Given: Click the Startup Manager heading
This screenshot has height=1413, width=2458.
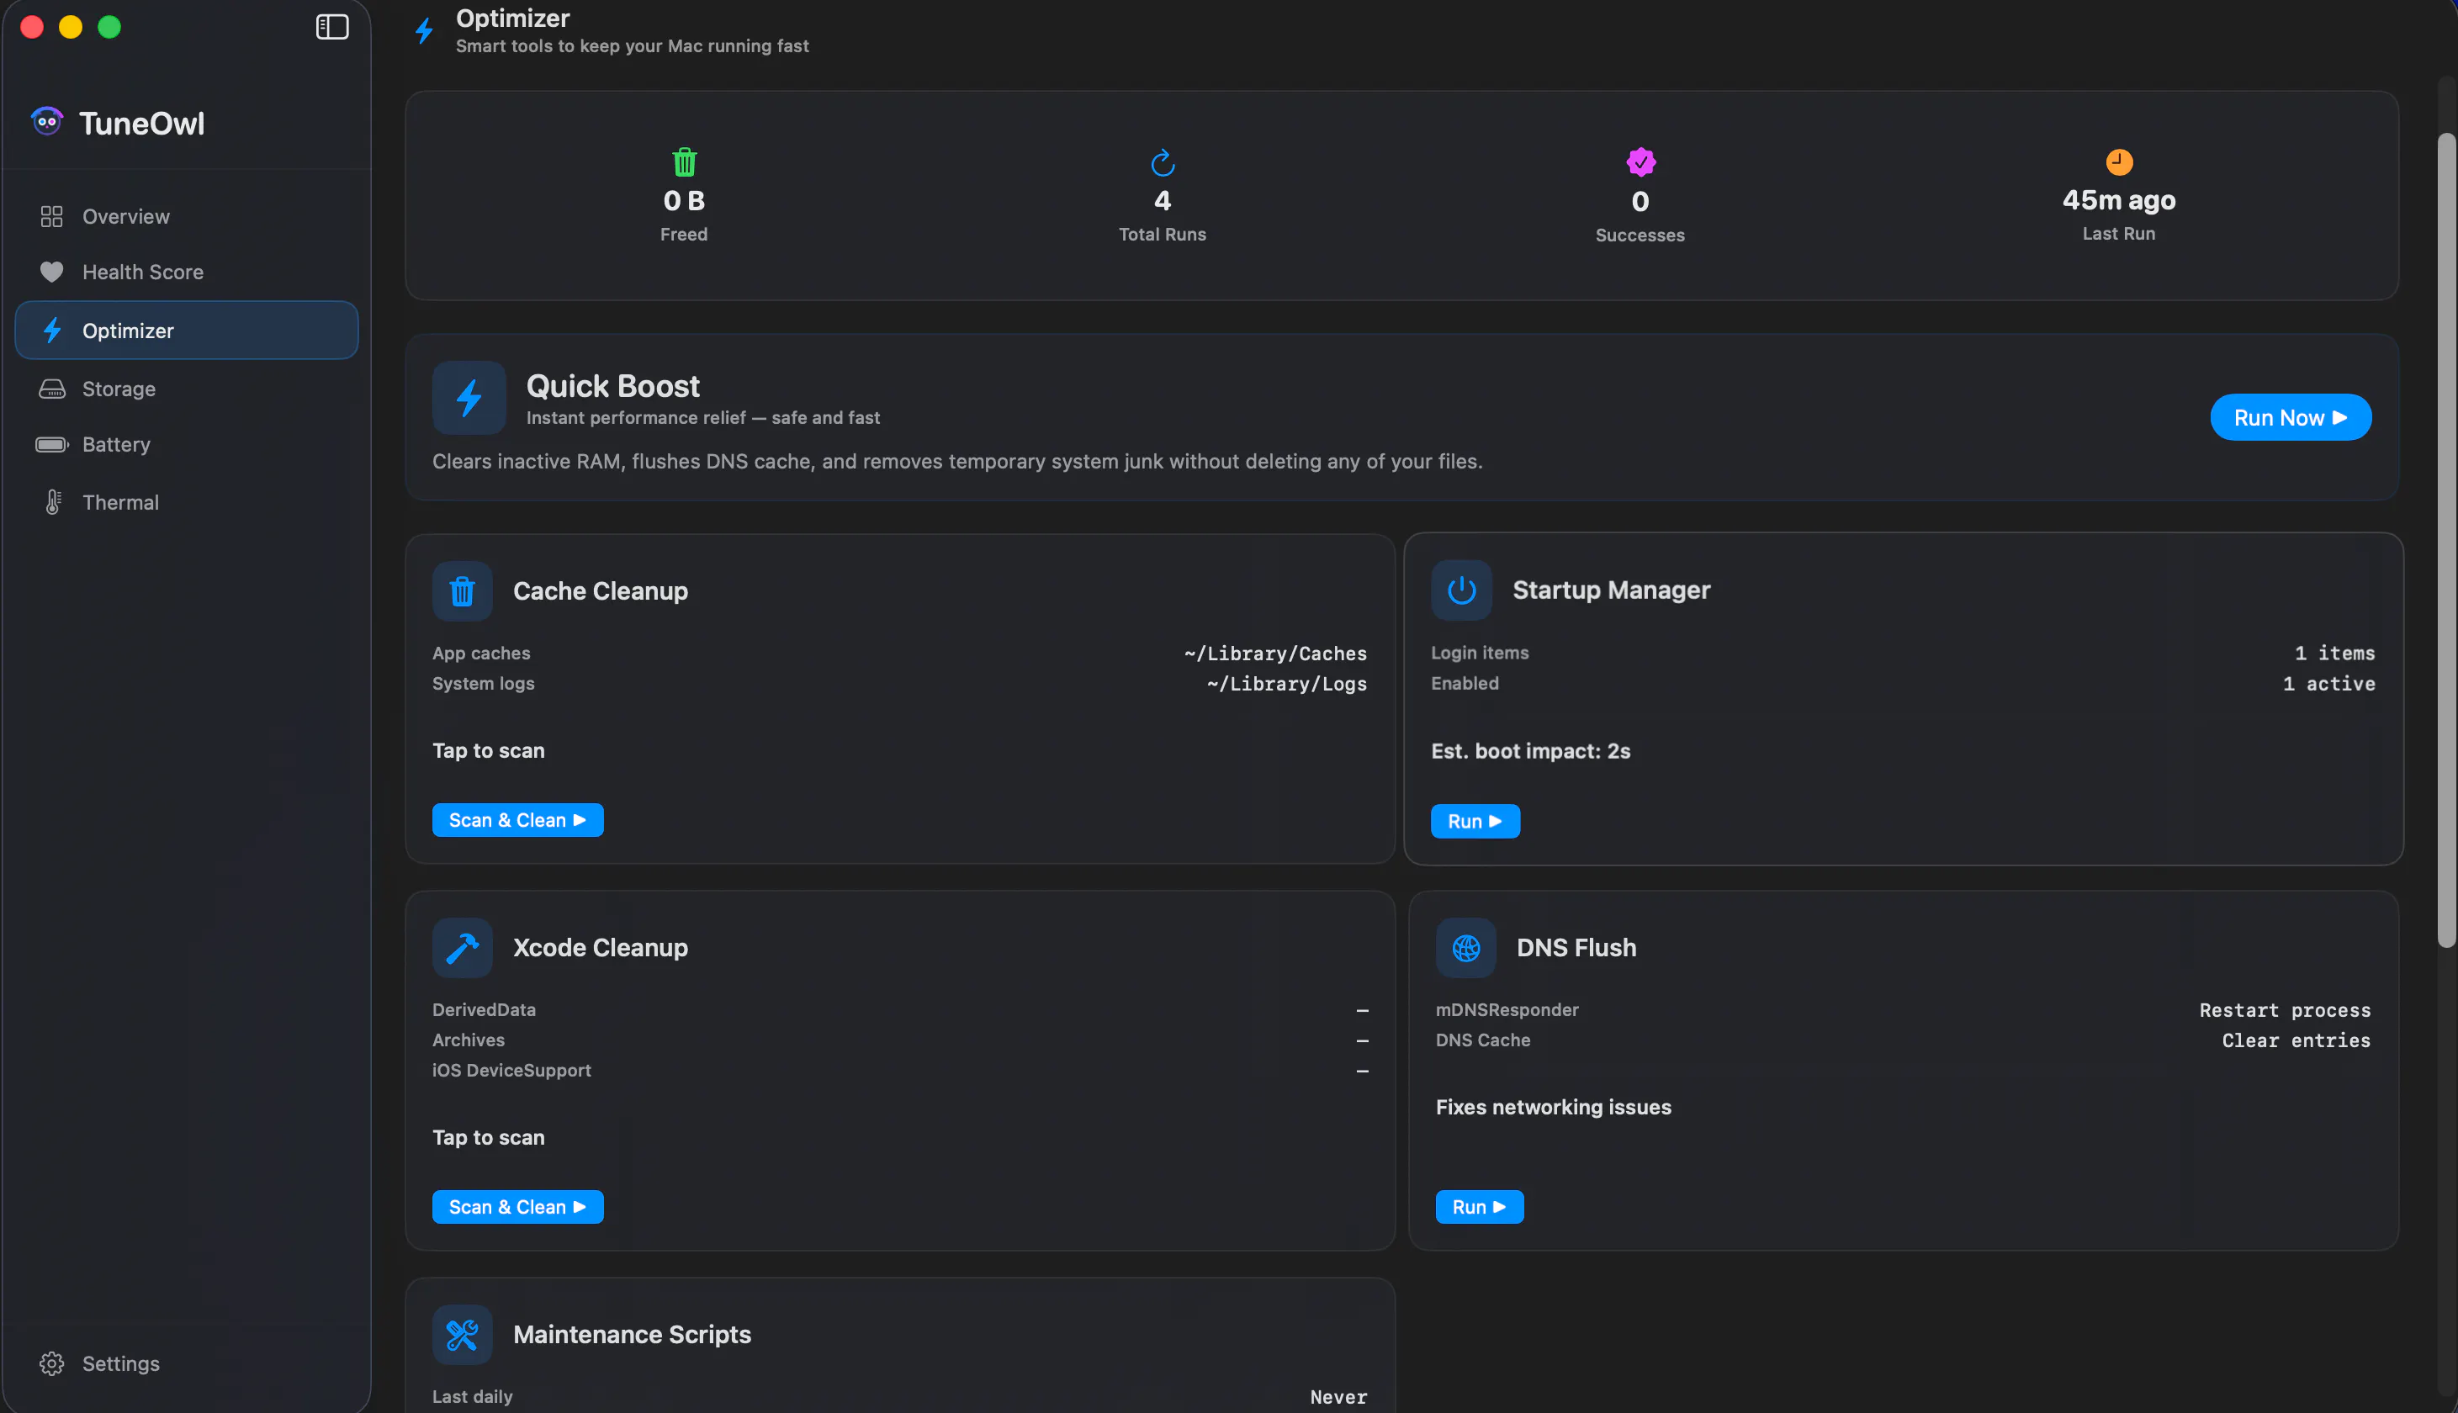Looking at the screenshot, I should pos(1611,590).
